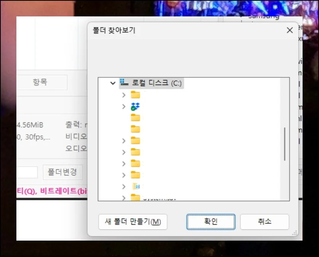Select the 로컬 디스크 (C:) tree item label

pyautogui.click(x=157, y=82)
